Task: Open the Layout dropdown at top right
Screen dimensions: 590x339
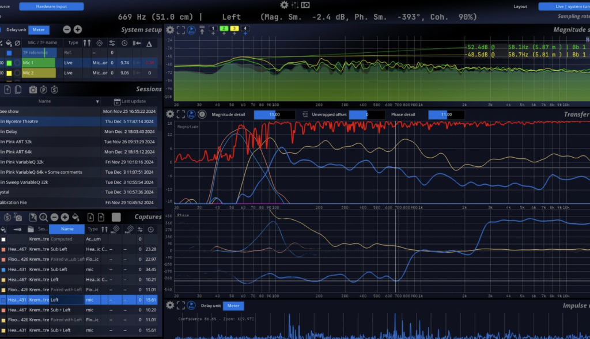Action: coord(520,6)
